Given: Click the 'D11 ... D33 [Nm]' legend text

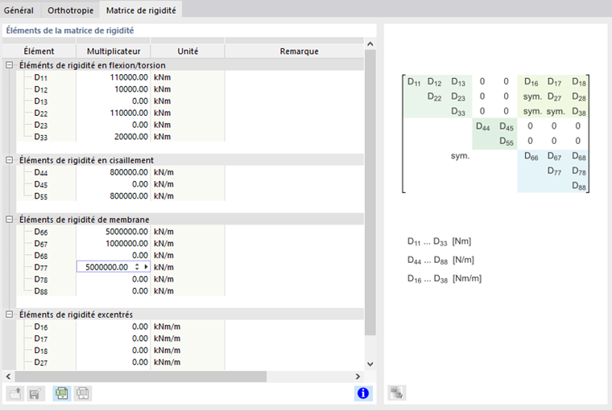Looking at the screenshot, I should click(439, 241).
